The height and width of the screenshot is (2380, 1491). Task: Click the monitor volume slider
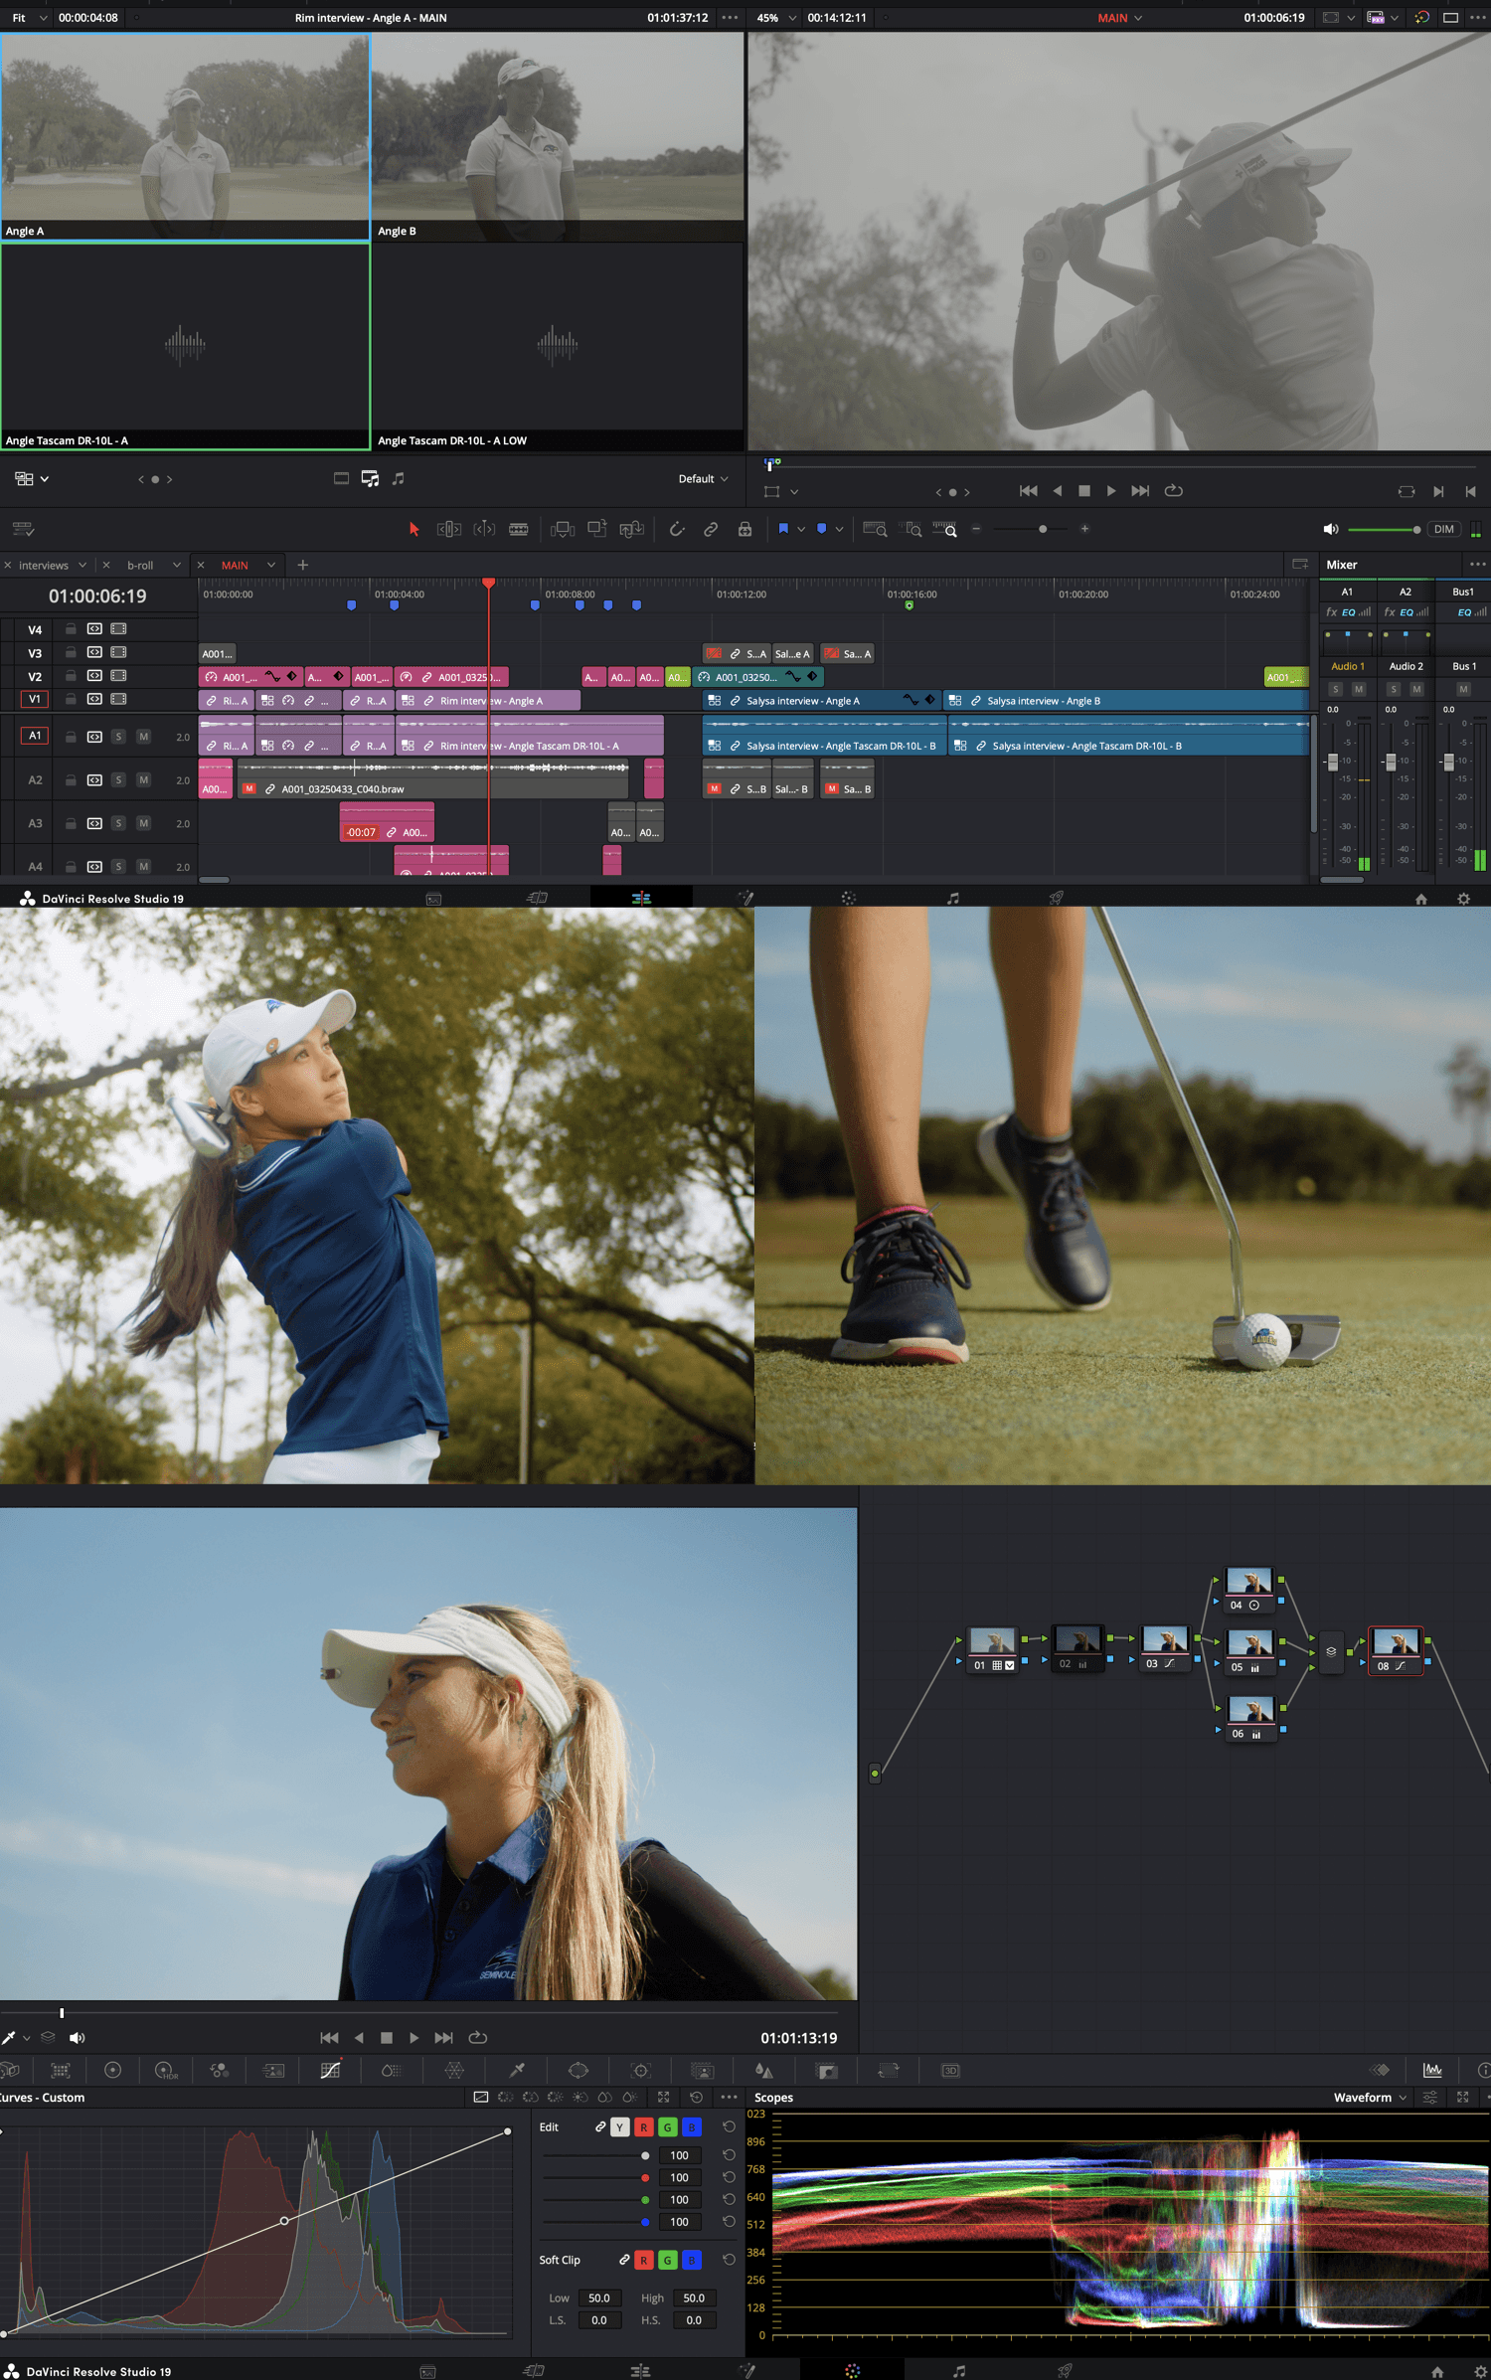1382,529
